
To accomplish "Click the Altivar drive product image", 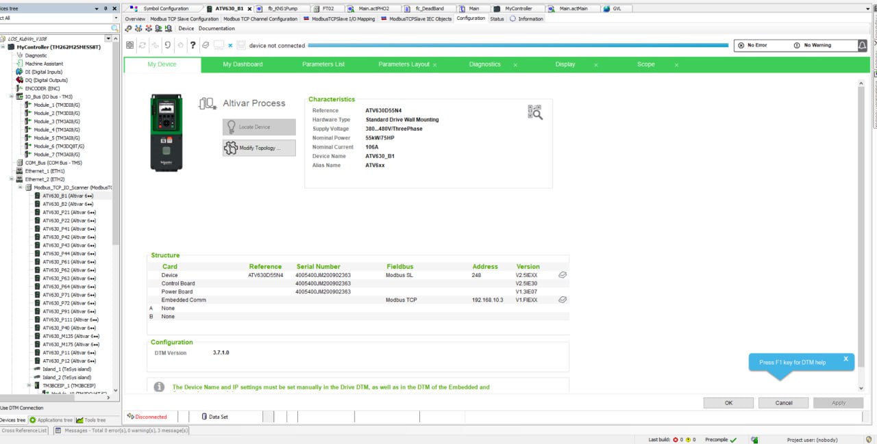I will click(x=166, y=132).
